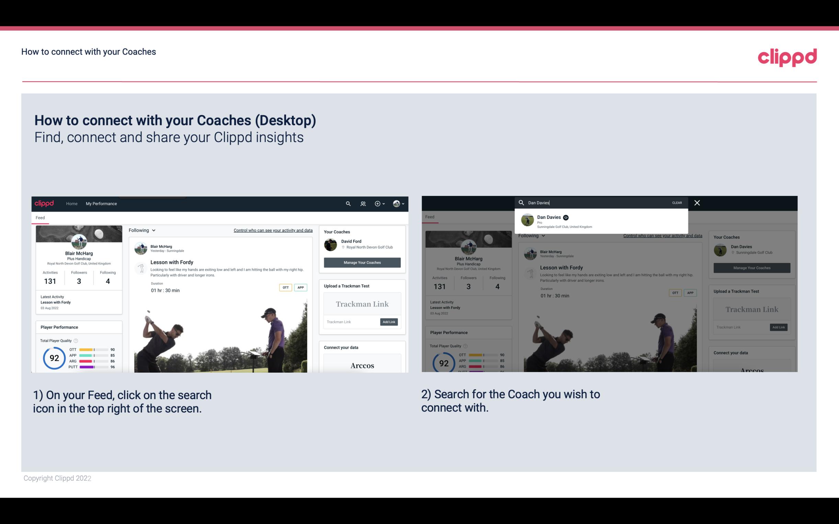
Task: Click the settings/gear icon in navbar
Action: pyautogui.click(x=377, y=203)
